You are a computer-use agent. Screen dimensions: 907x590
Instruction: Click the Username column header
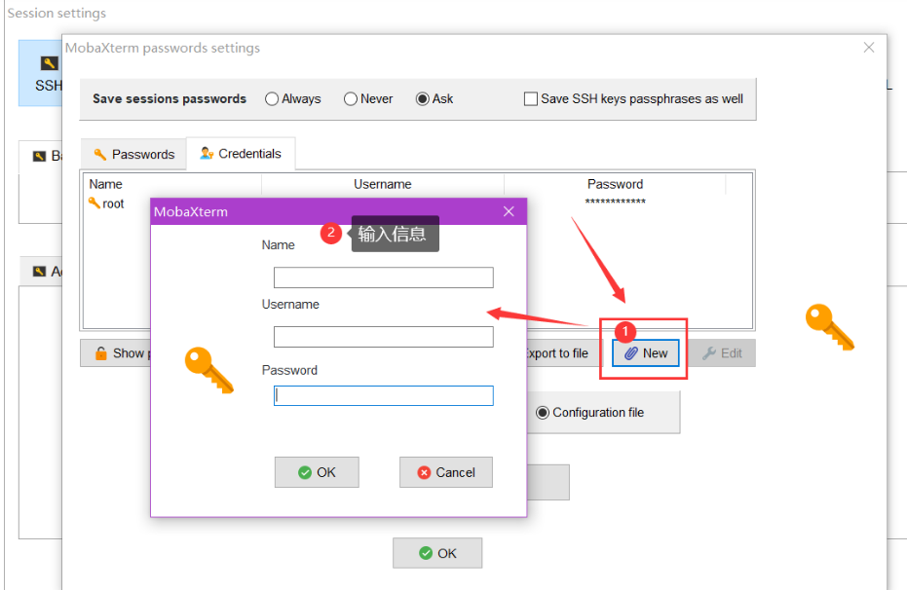pyautogui.click(x=382, y=184)
